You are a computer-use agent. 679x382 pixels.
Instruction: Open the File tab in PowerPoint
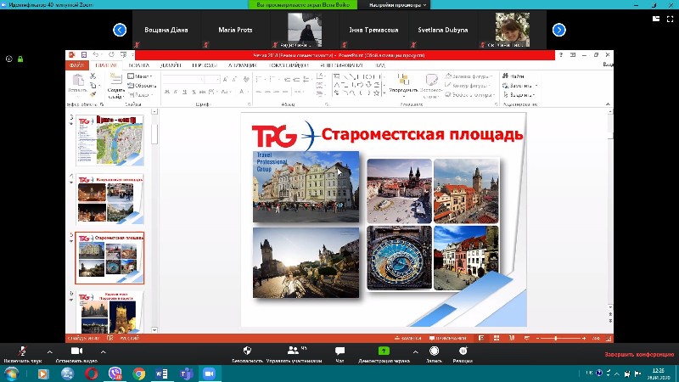77,65
